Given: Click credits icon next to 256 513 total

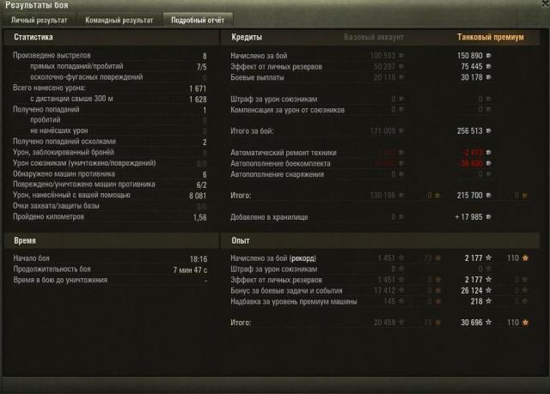Looking at the screenshot, I should pos(488,131).
